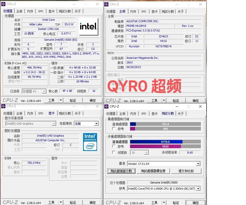This screenshot has height=205, width=246.
Task: Open the thread count 16 dropdown
Action: [x=146, y=152]
